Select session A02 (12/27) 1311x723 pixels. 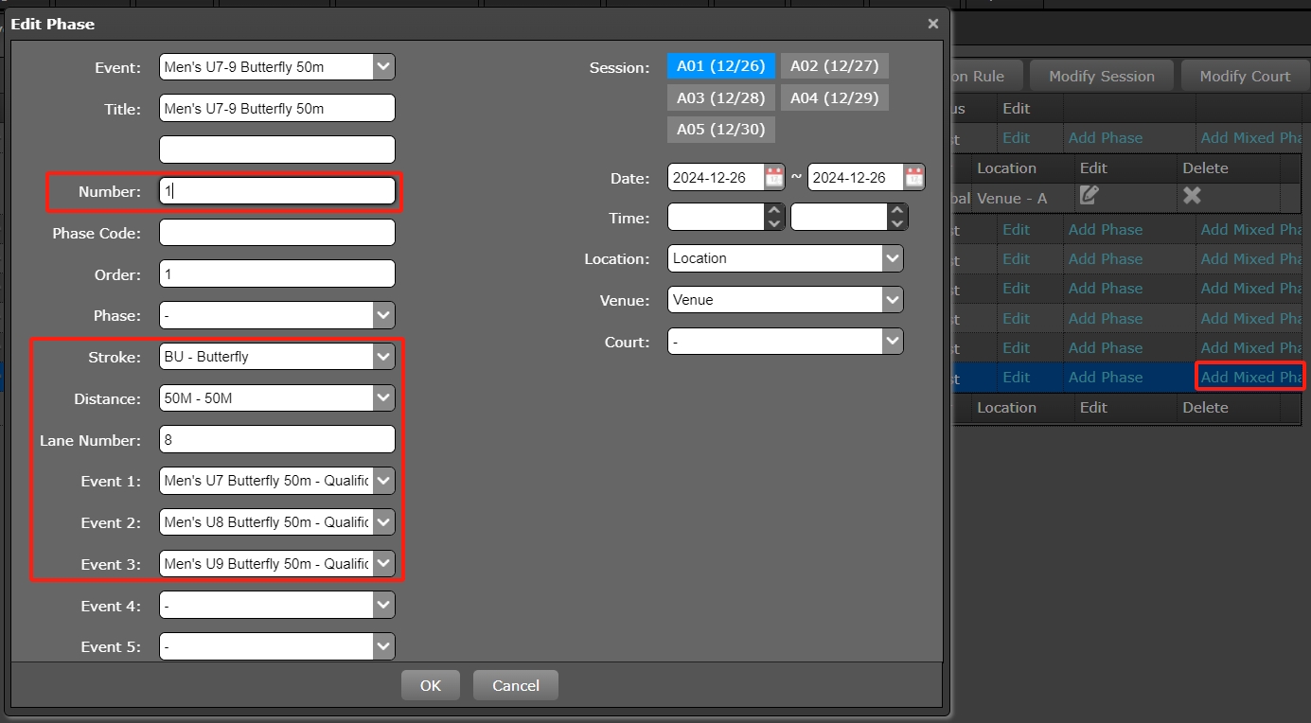click(834, 65)
